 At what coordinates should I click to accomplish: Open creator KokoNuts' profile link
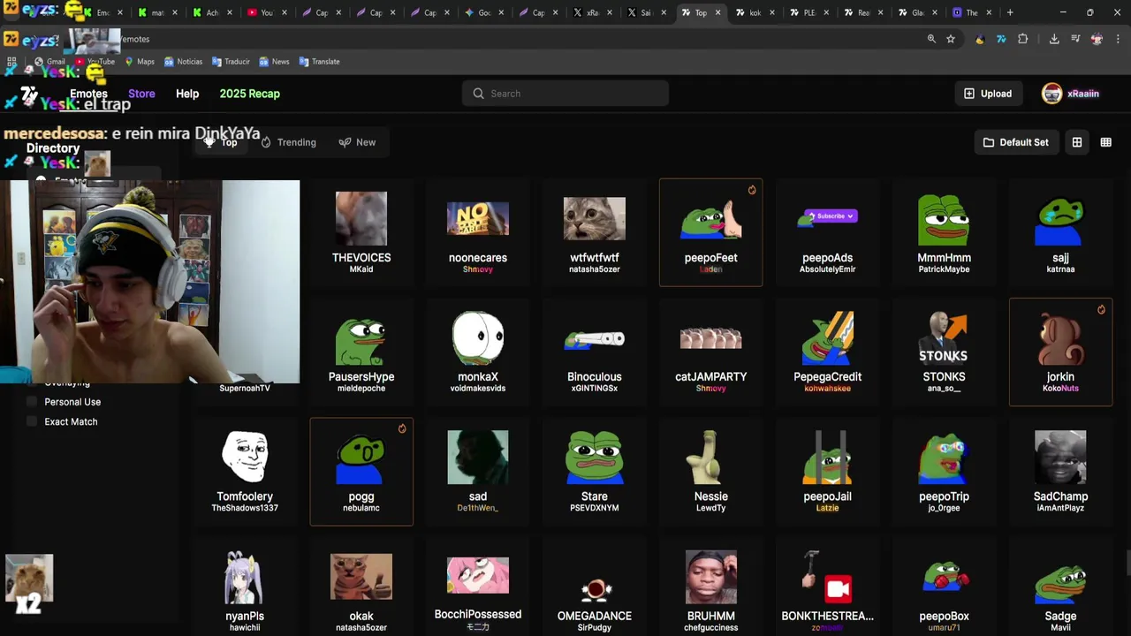click(1060, 389)
